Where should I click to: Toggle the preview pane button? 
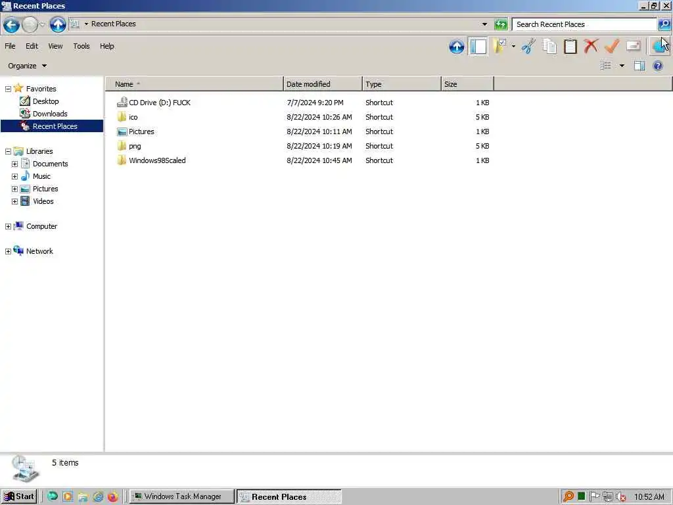tap(639, 66)
